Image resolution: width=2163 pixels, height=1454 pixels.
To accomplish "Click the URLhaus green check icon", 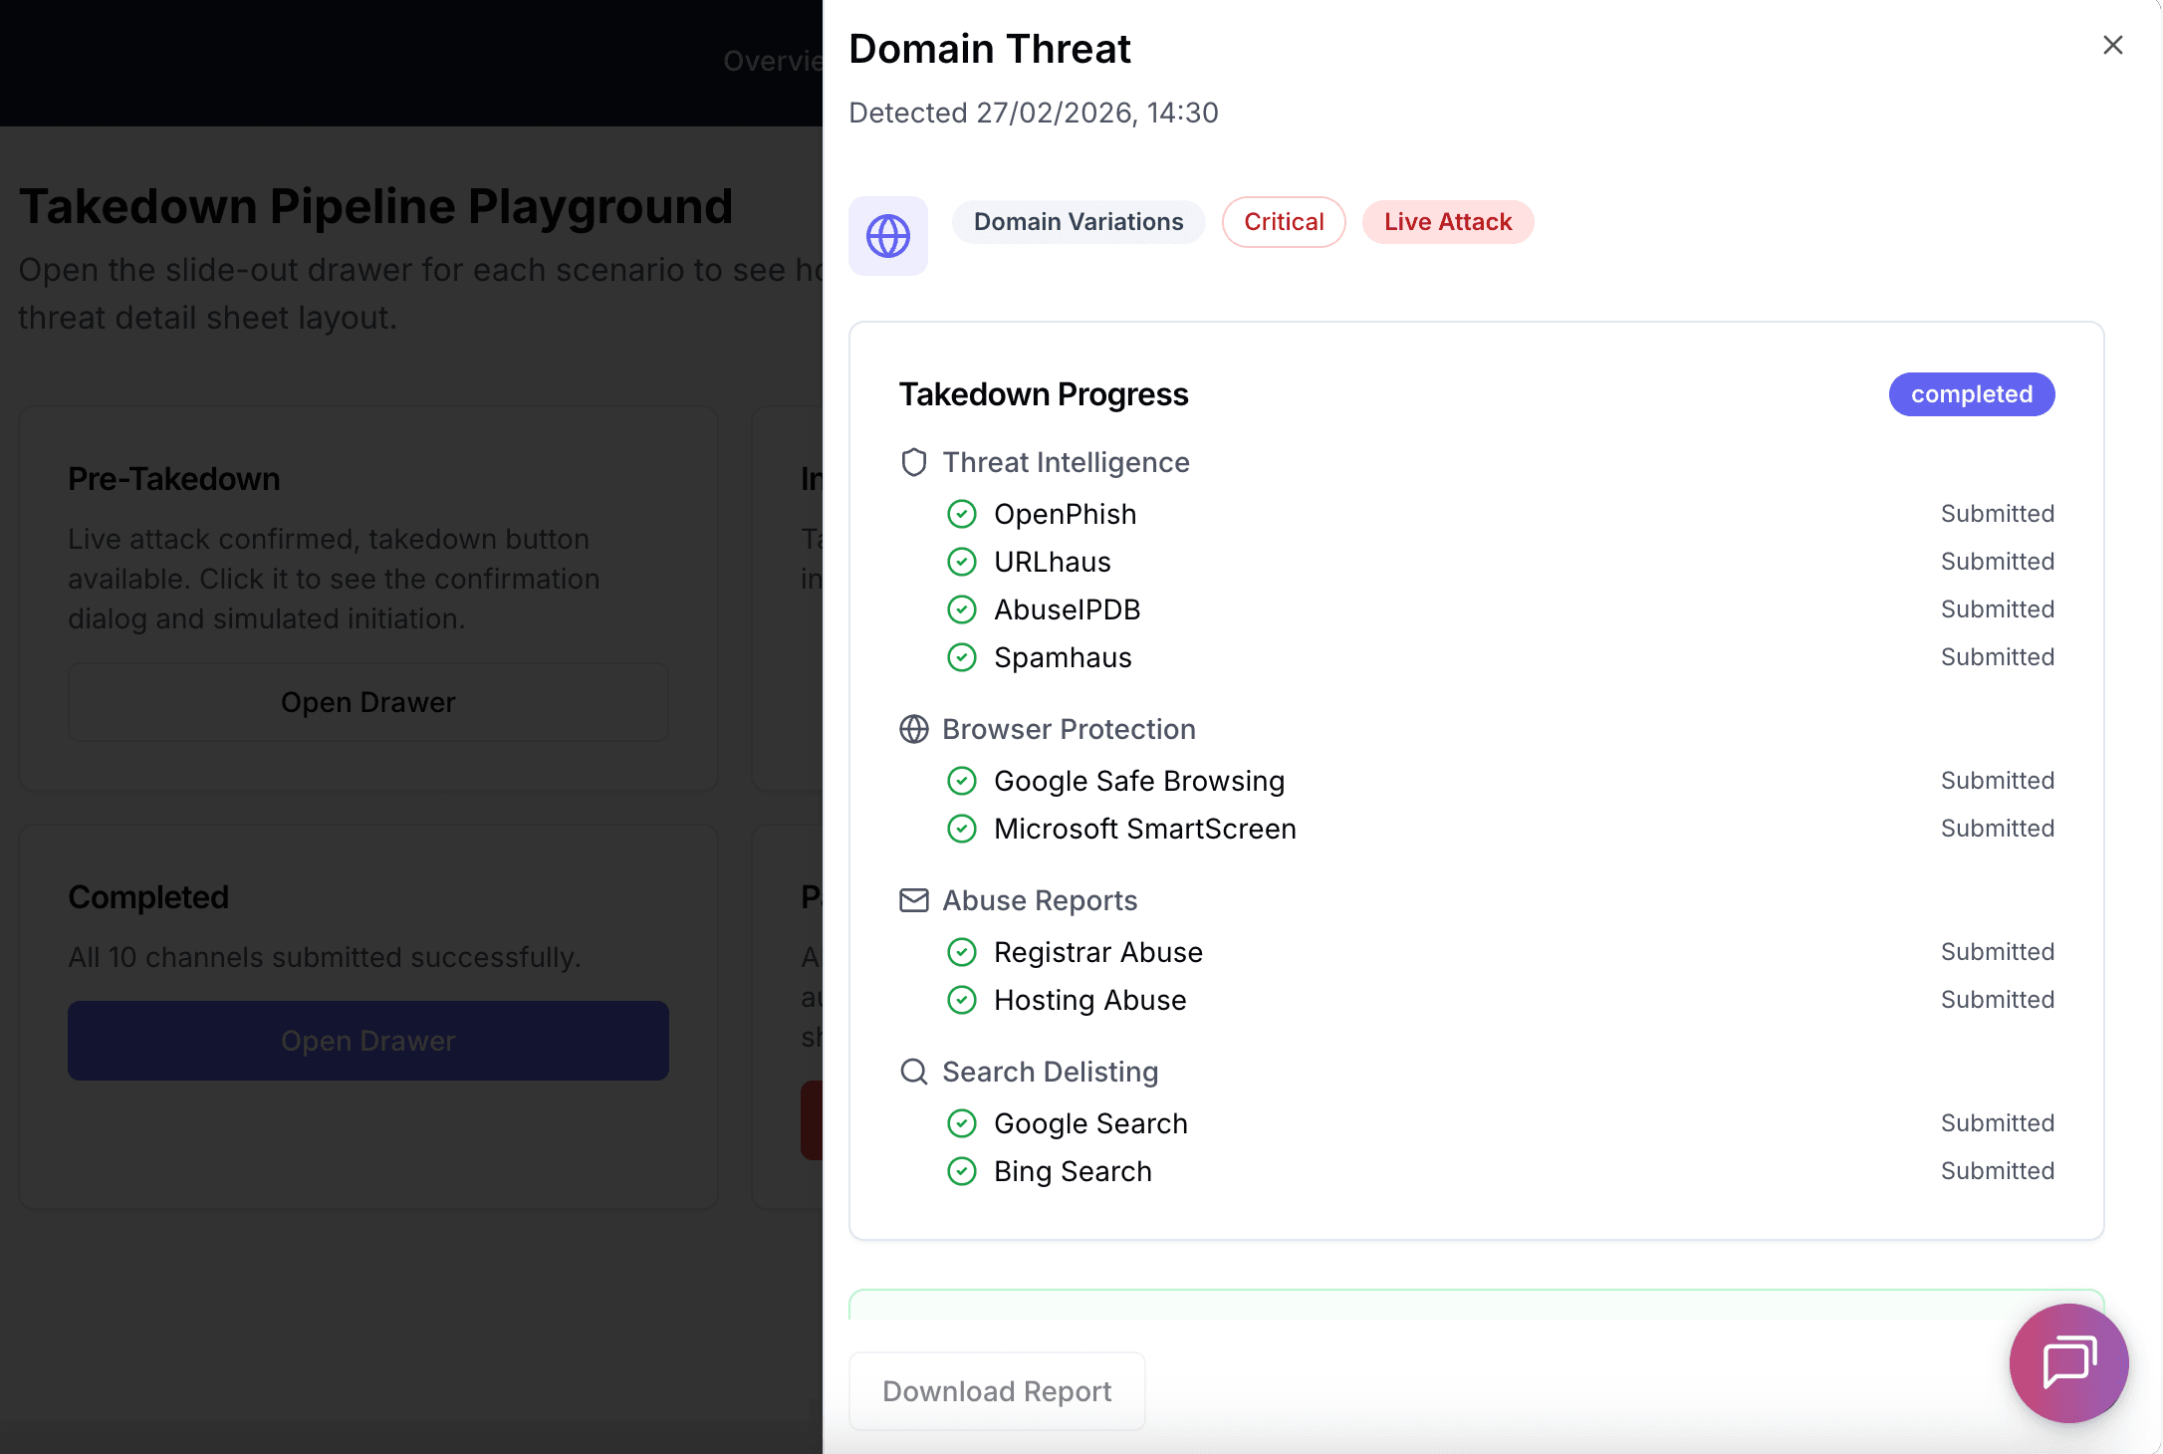I will (961, 562).
